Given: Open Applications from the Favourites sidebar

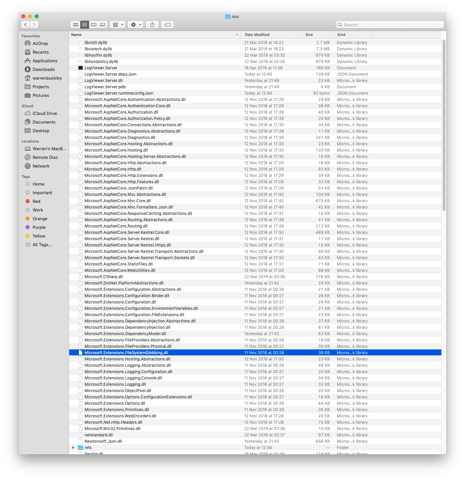Looking at the screenshot, I should (45, 61).
